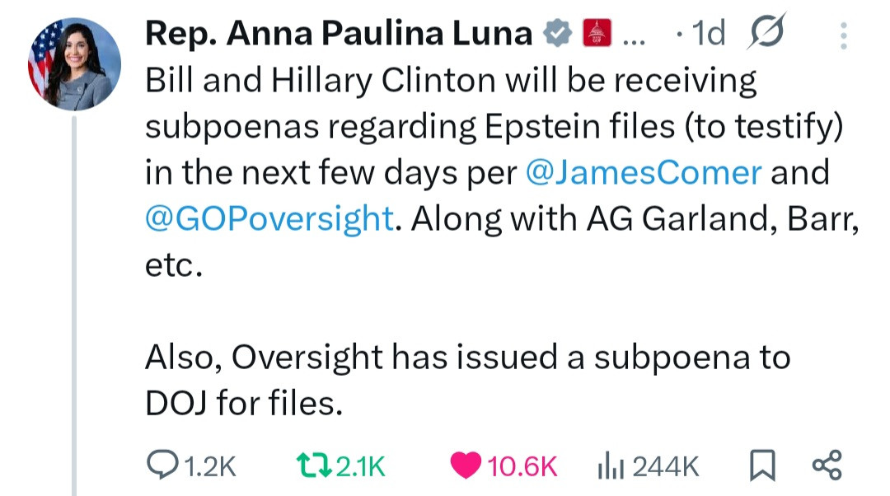Open the share post menu icon

coord(827,466)
